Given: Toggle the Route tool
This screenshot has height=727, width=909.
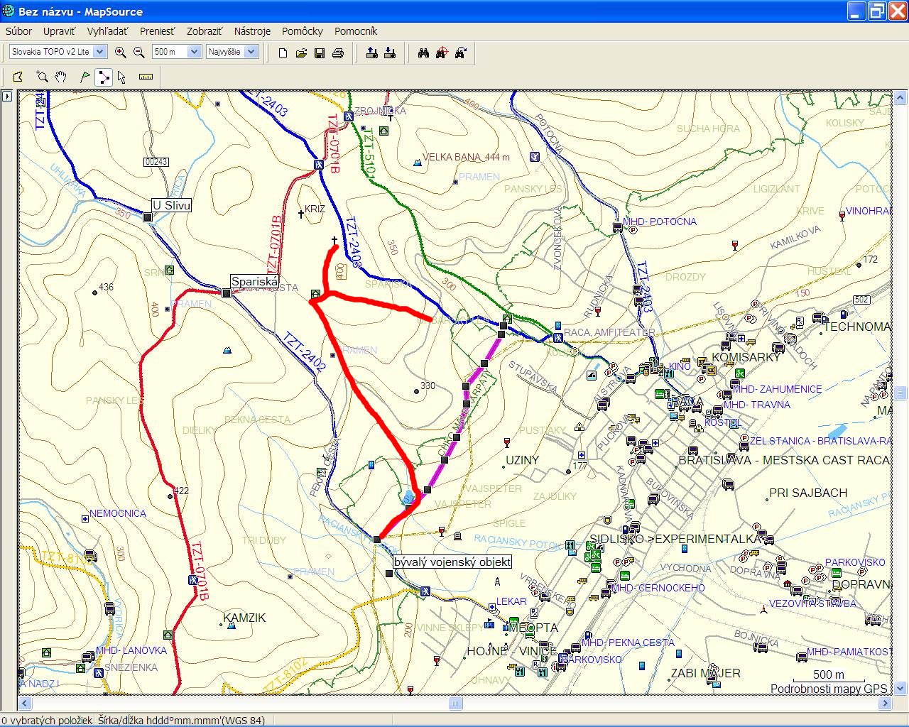Looking at the screenshot, I should (x=104, y=77).
